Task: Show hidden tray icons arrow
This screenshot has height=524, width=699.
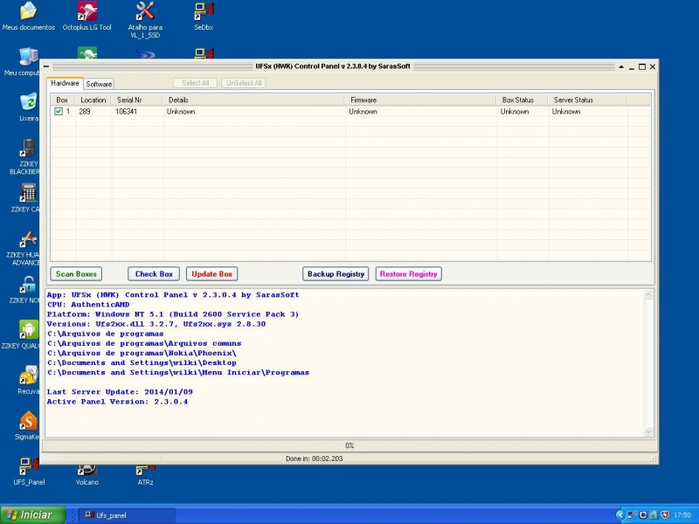Action: (x=619, y=515)
